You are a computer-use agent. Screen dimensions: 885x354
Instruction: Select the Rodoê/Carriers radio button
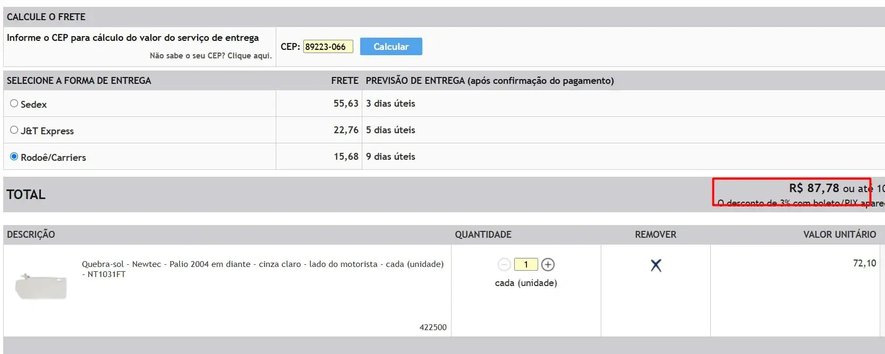tap(14, 157)
